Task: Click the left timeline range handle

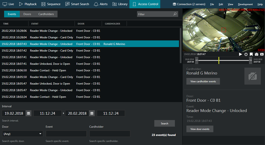Action: pyautogui.click(x=197, y=60)
